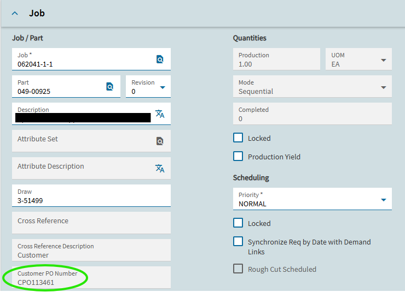
Task: Click the Description translate icon
Action: point(160,114)
